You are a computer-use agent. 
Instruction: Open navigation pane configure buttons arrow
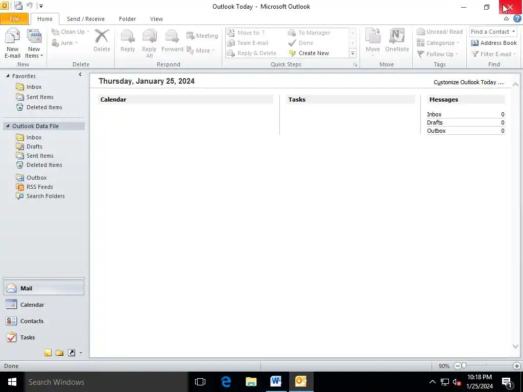pos(81,353)
